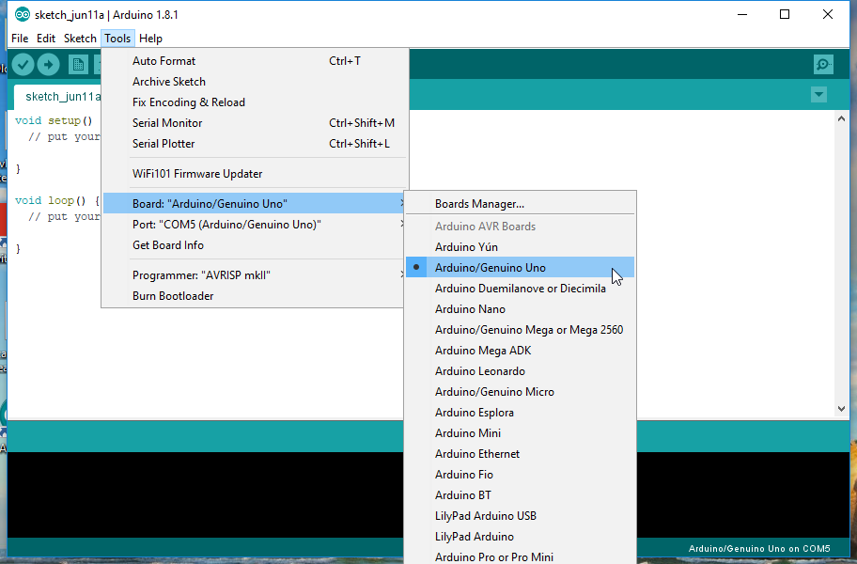Click the editor scrollbar down arrow

point(841,409)
